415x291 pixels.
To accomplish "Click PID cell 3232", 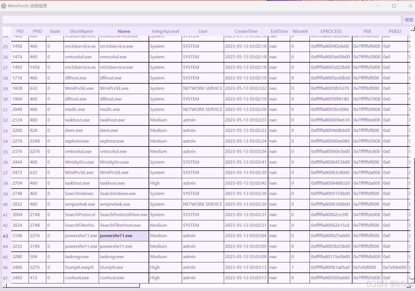I will tap(20, 246).
